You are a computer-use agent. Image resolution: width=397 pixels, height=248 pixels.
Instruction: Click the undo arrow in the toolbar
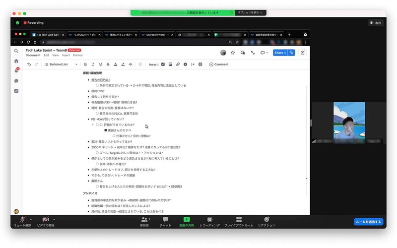click(x=29, y=64)
